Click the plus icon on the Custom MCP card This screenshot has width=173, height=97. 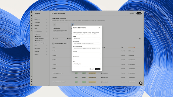[54, 25]
